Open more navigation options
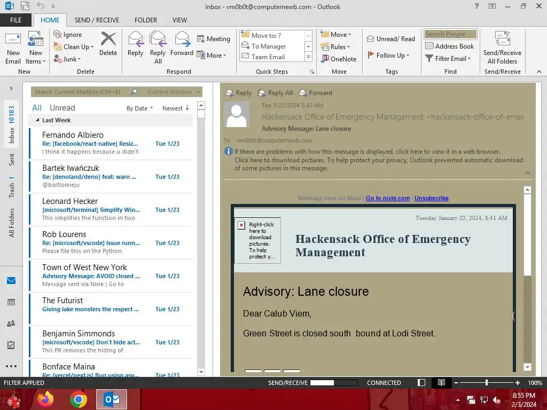Screen dimensions: 547x410 coord(11,366)
